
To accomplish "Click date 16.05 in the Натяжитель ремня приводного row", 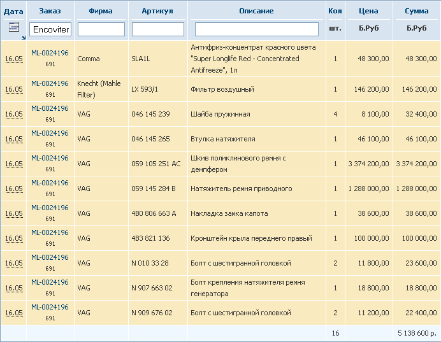I will pyautogui.click(x=14, y=189).
